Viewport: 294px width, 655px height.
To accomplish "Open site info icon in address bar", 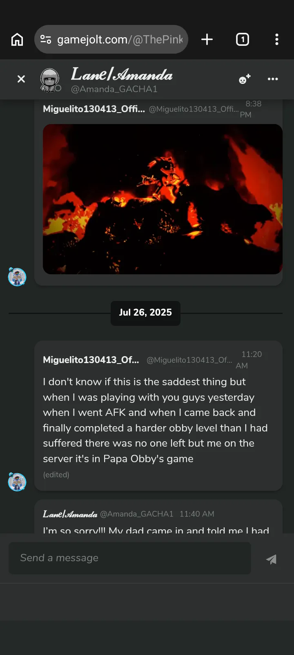I will (46, 39).
